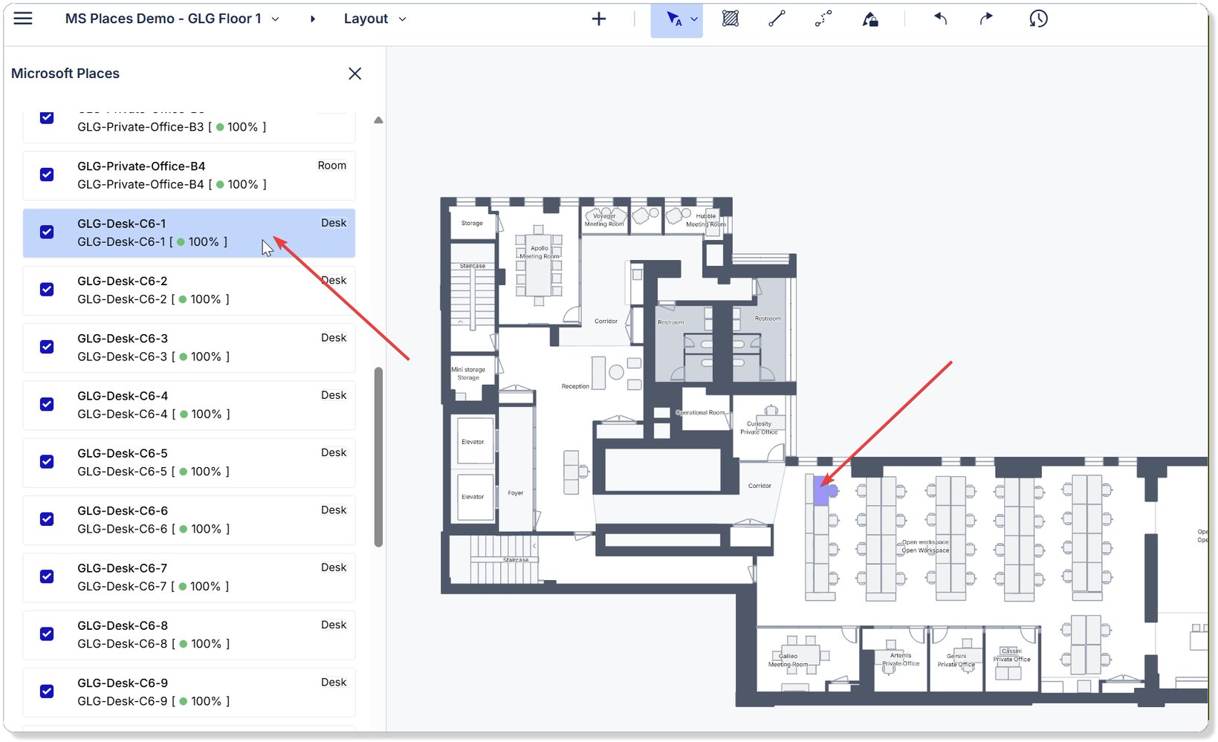The height and width of the screenshot is (742, 1218).
Task: Select the GLG-Desk-C6-2 row title
Action: click(123, 281)
